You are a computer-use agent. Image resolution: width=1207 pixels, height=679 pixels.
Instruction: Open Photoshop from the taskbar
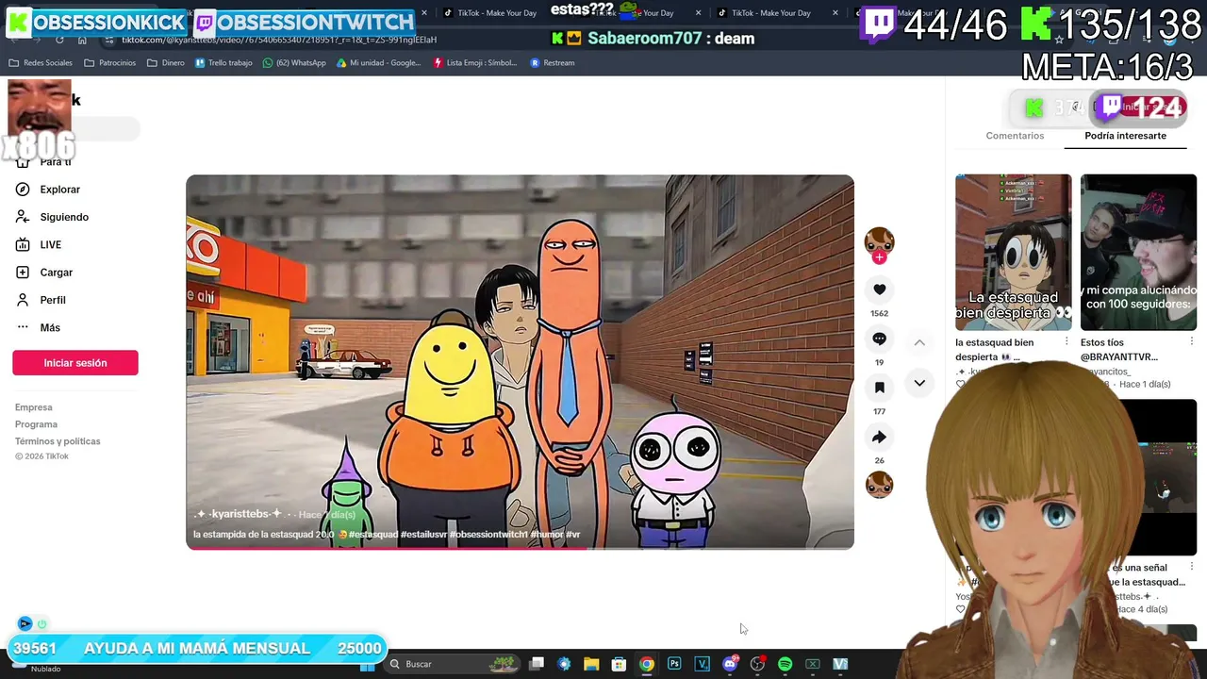point(674,664)
